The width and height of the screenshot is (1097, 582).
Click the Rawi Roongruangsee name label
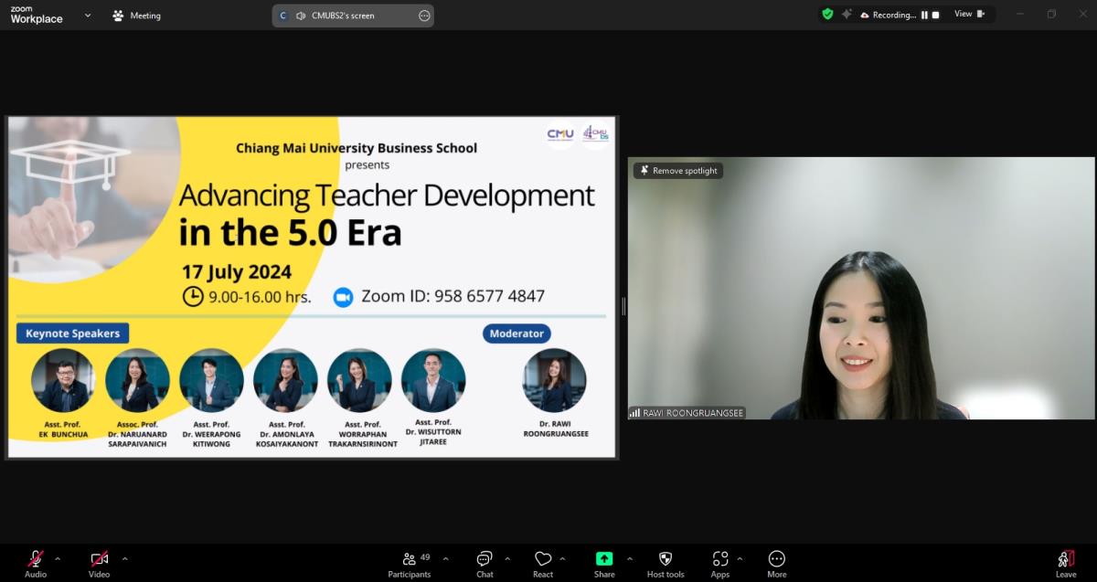tap(693, 413)
